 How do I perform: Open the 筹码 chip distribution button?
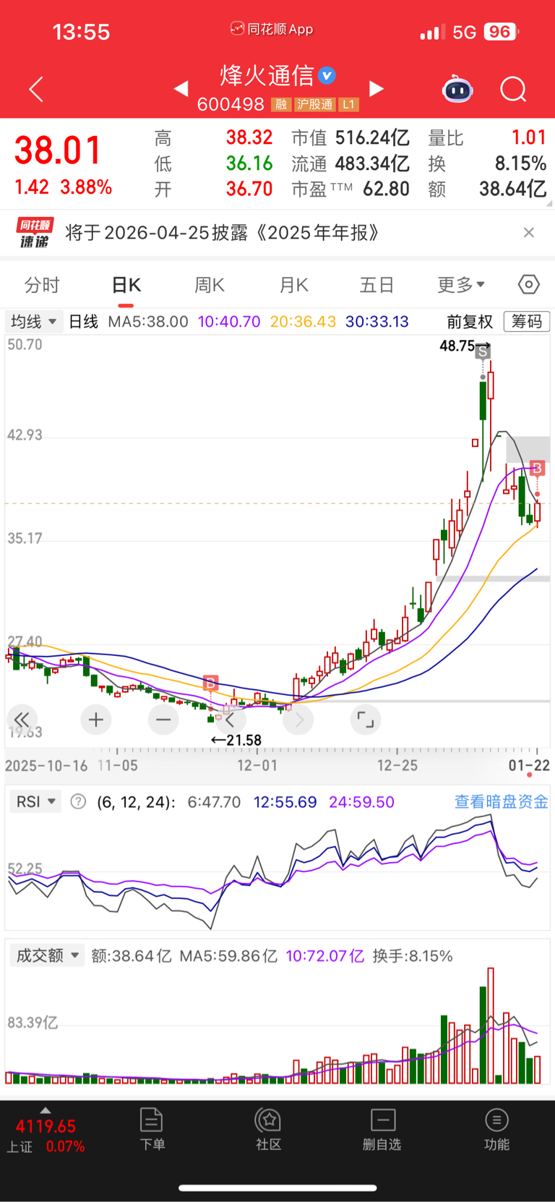click(527, 321)
